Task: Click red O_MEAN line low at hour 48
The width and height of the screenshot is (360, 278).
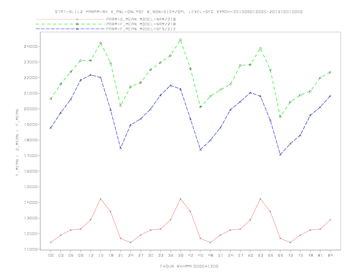Action: [210, 243]
